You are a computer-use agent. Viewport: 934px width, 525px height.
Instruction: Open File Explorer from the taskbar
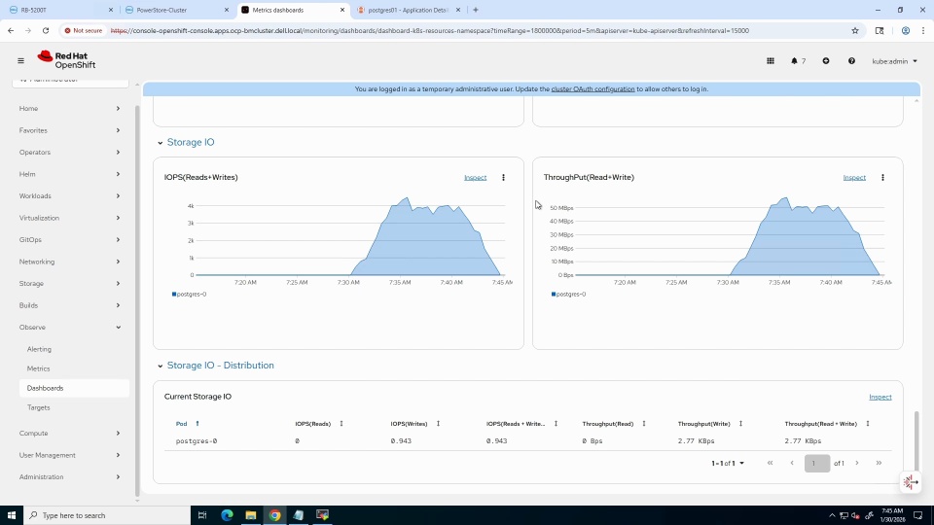(x=251, y=515)
